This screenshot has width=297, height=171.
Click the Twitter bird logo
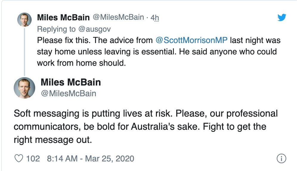pyautogui.click(x=281, y=18)
